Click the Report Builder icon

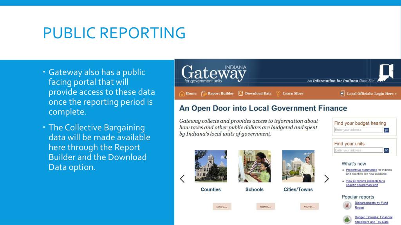pos(204,94)
